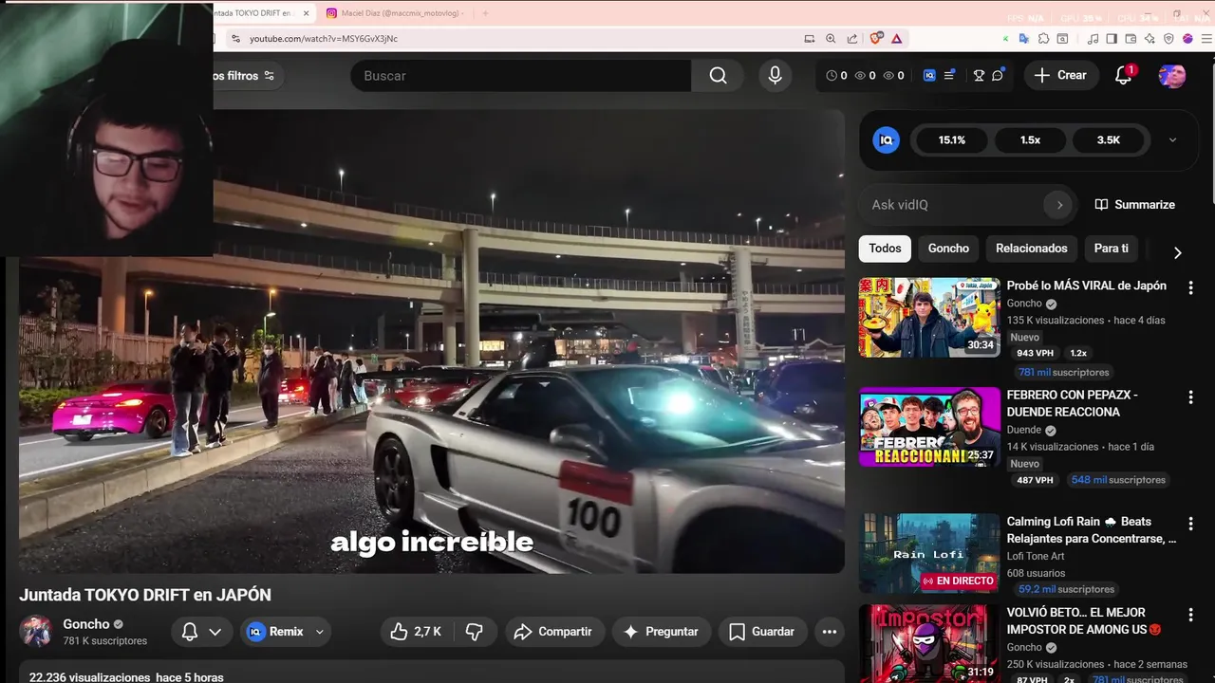Submit Ask vidIQ with arrow button
1215x683 pixels.
(1059, 205)
